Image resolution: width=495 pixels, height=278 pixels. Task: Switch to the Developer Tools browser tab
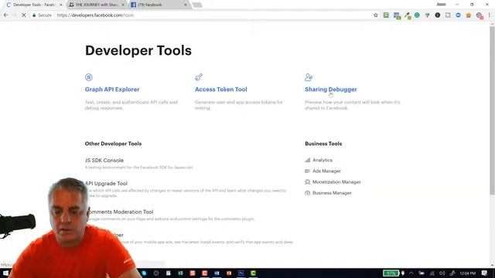click(x=33, y=5)
